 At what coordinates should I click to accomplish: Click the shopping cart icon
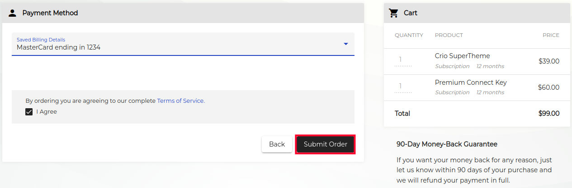click(x=394, y=13)
